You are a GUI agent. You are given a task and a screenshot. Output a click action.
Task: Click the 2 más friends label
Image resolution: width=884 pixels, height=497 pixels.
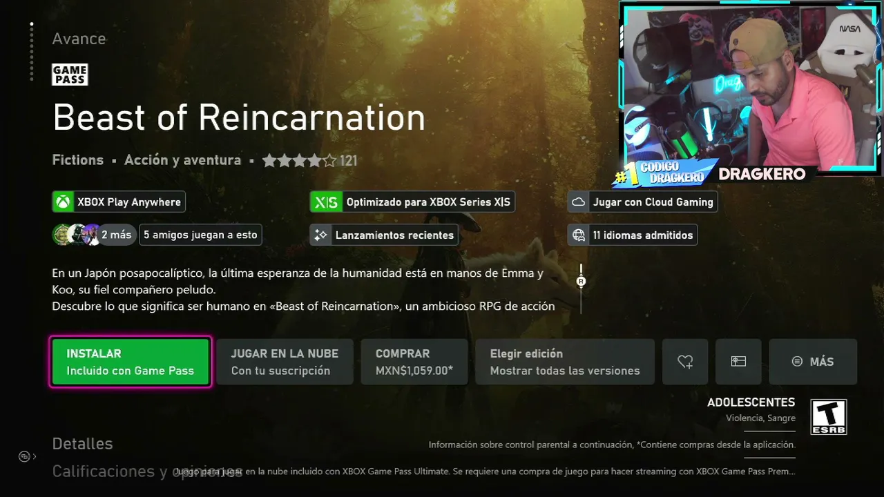coord(116,235)
